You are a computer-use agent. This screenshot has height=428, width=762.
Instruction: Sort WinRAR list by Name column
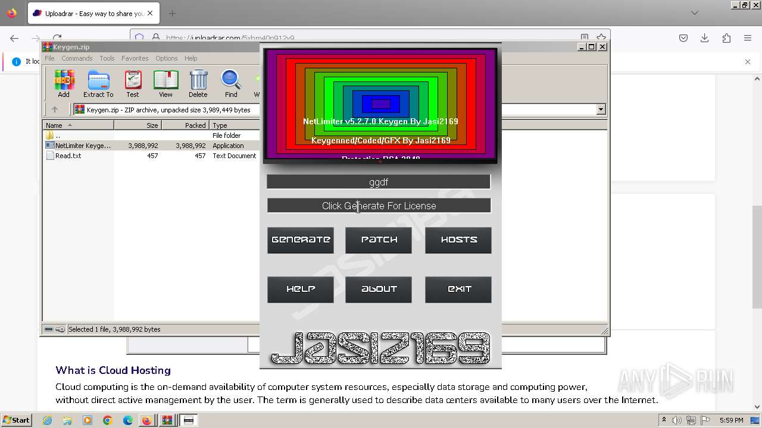pyautogui.click(x=79, y=125)
